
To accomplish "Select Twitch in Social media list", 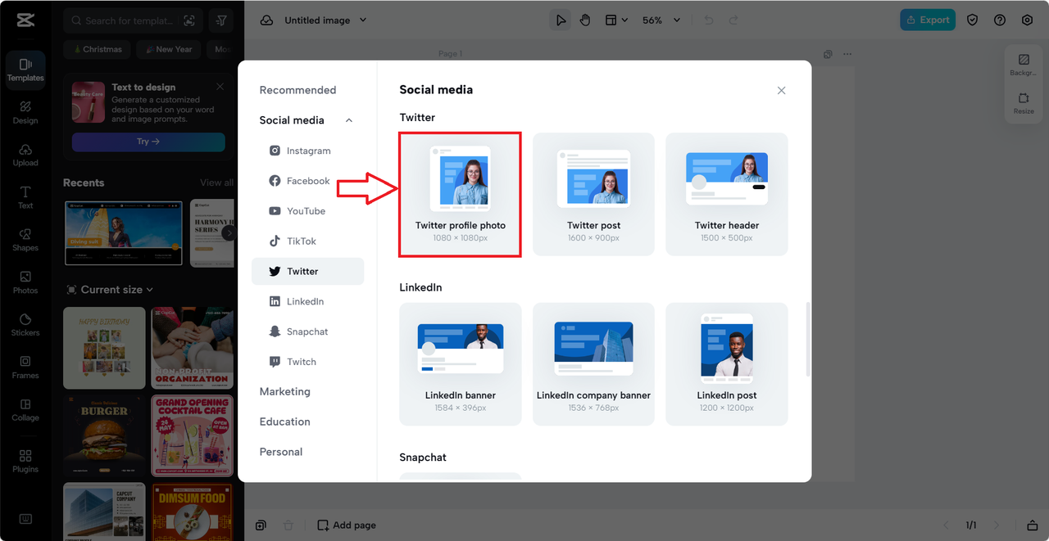I will point(308,362).
